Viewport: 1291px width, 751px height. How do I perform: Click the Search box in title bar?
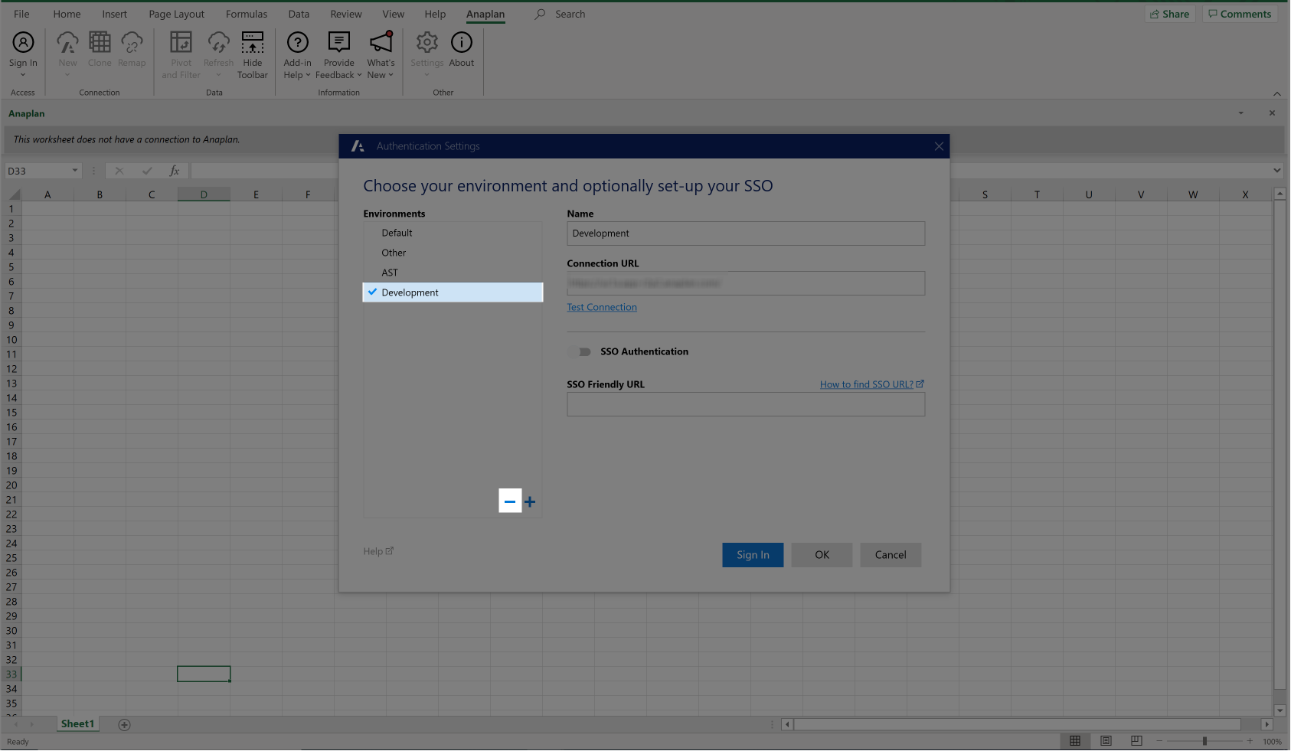[x=570, y=14]
